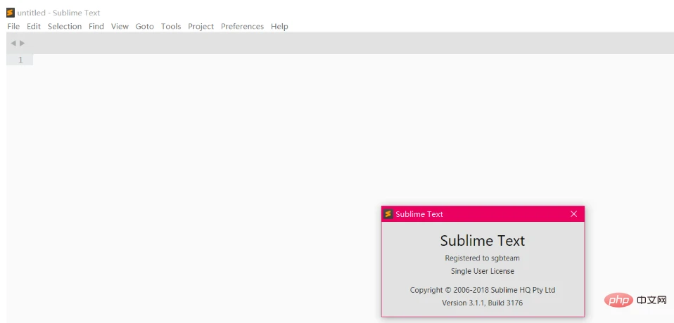Open the Tools menu
The height and width of the screenshot is (323, 674).
click(x=171, y=26)
